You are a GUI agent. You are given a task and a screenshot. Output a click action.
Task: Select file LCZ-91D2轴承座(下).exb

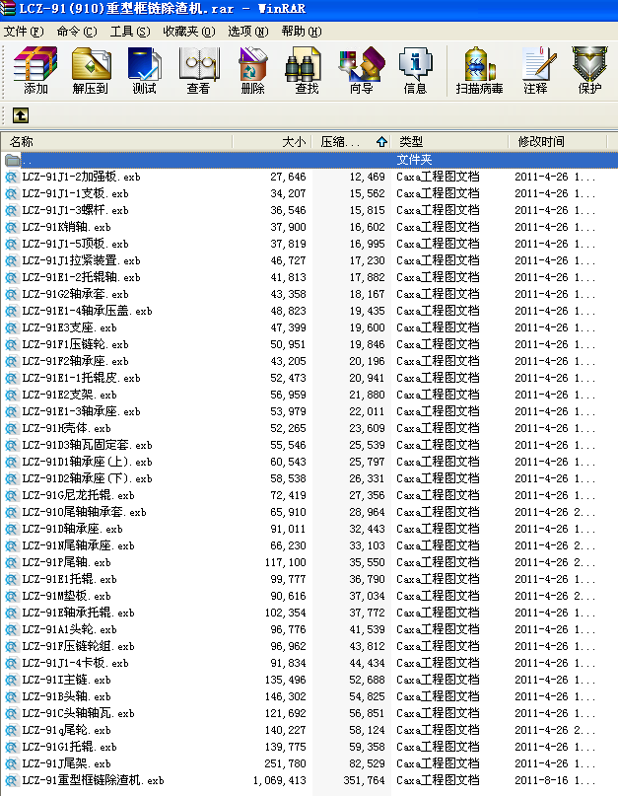(87, 478)
